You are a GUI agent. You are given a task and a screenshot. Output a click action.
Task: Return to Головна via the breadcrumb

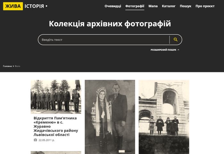point(7,66)
